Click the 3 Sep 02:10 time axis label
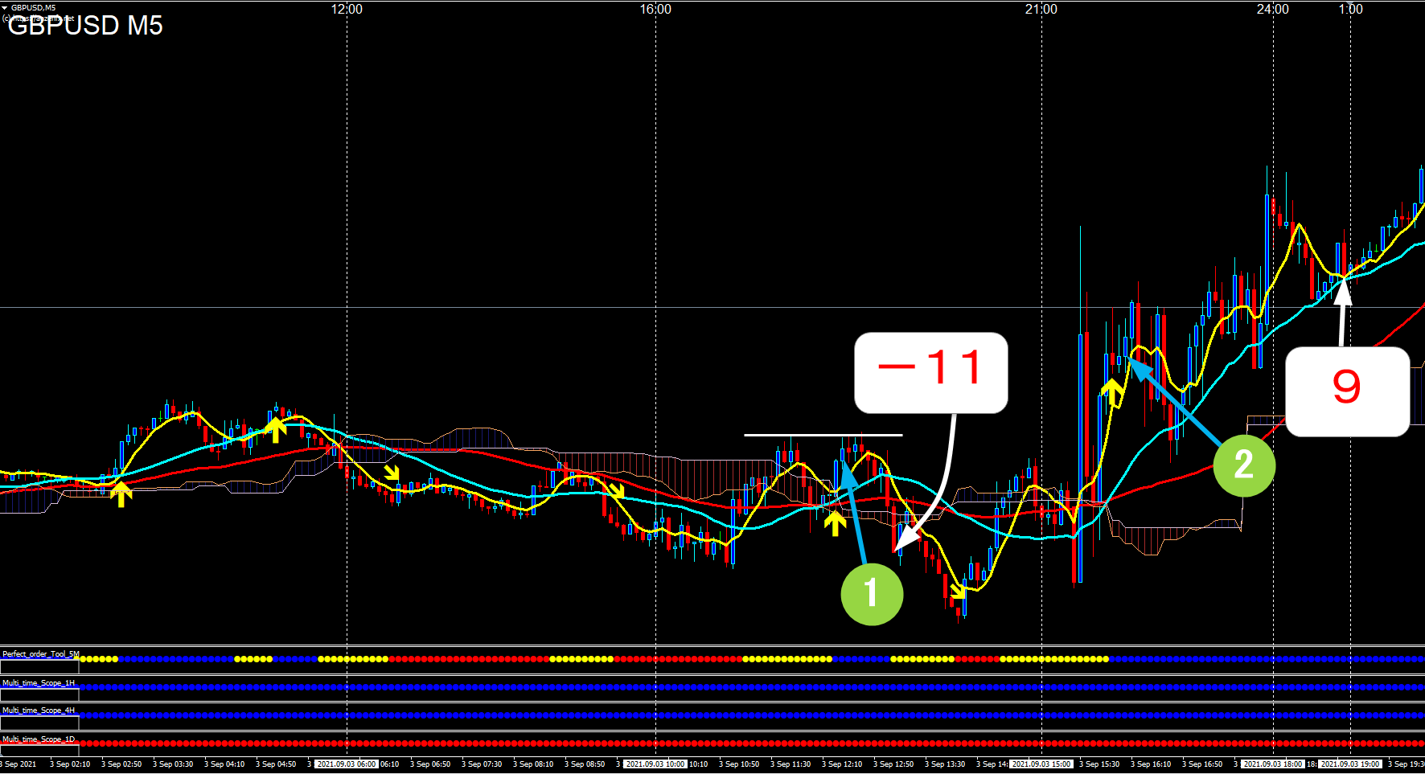The height and width of the screenshot is (774, 1425). 70,764
